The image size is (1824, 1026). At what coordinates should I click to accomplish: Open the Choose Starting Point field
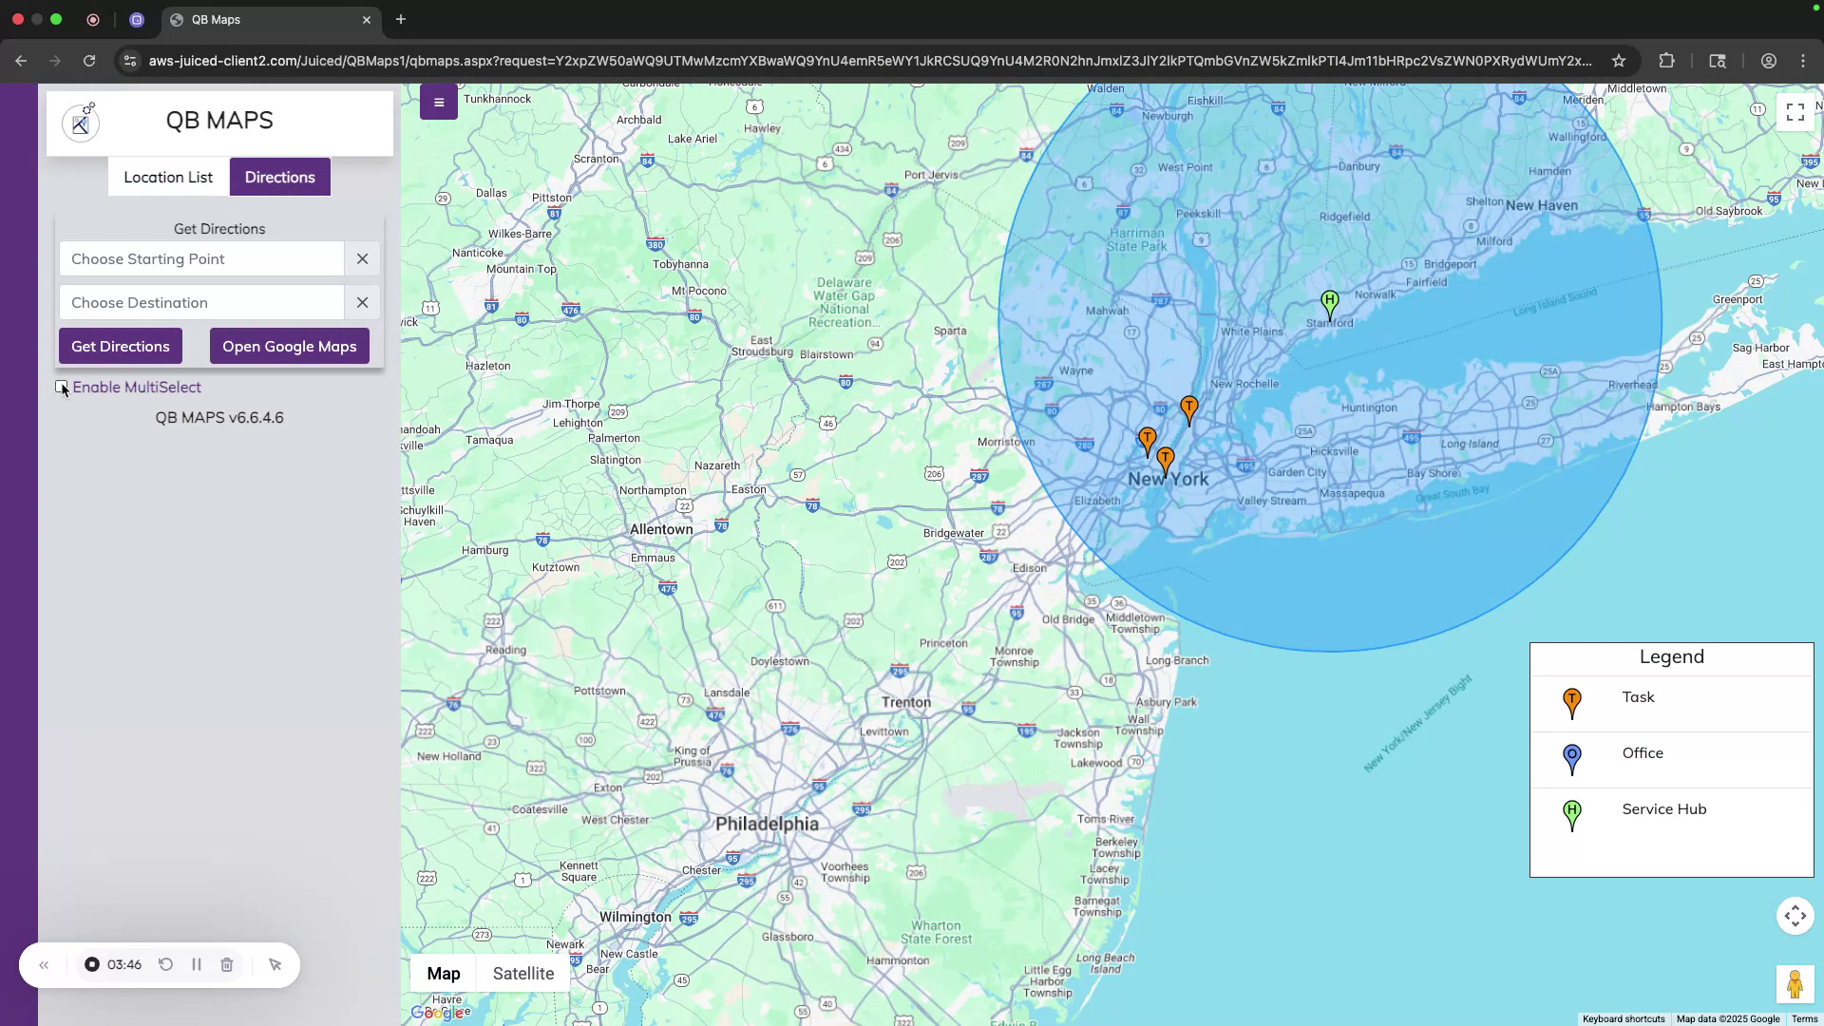coord(201,258)
